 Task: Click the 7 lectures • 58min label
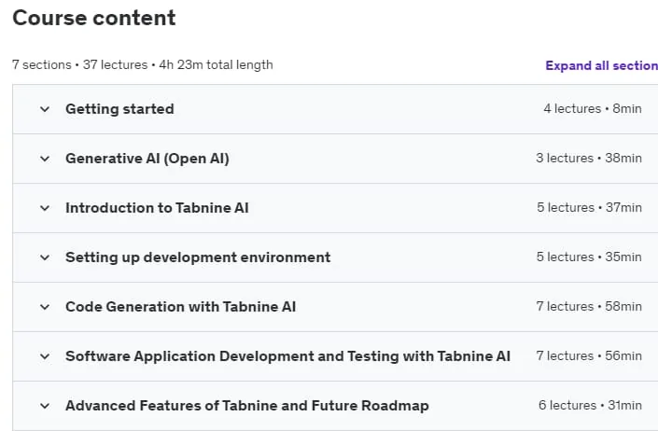(589, 307)
